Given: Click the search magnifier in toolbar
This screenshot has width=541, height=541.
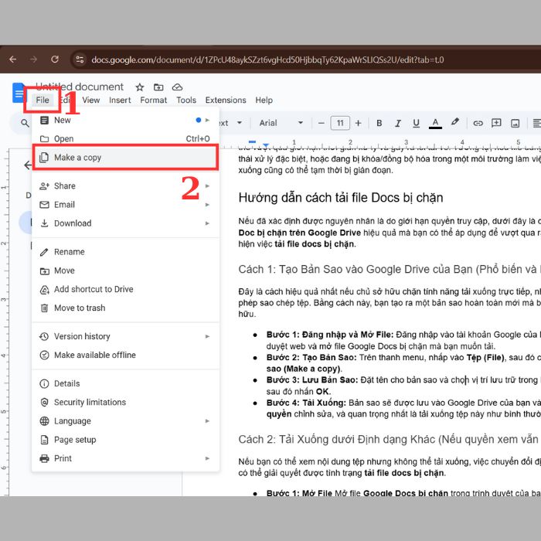Looking at the screenshot, I should point(25,123).
